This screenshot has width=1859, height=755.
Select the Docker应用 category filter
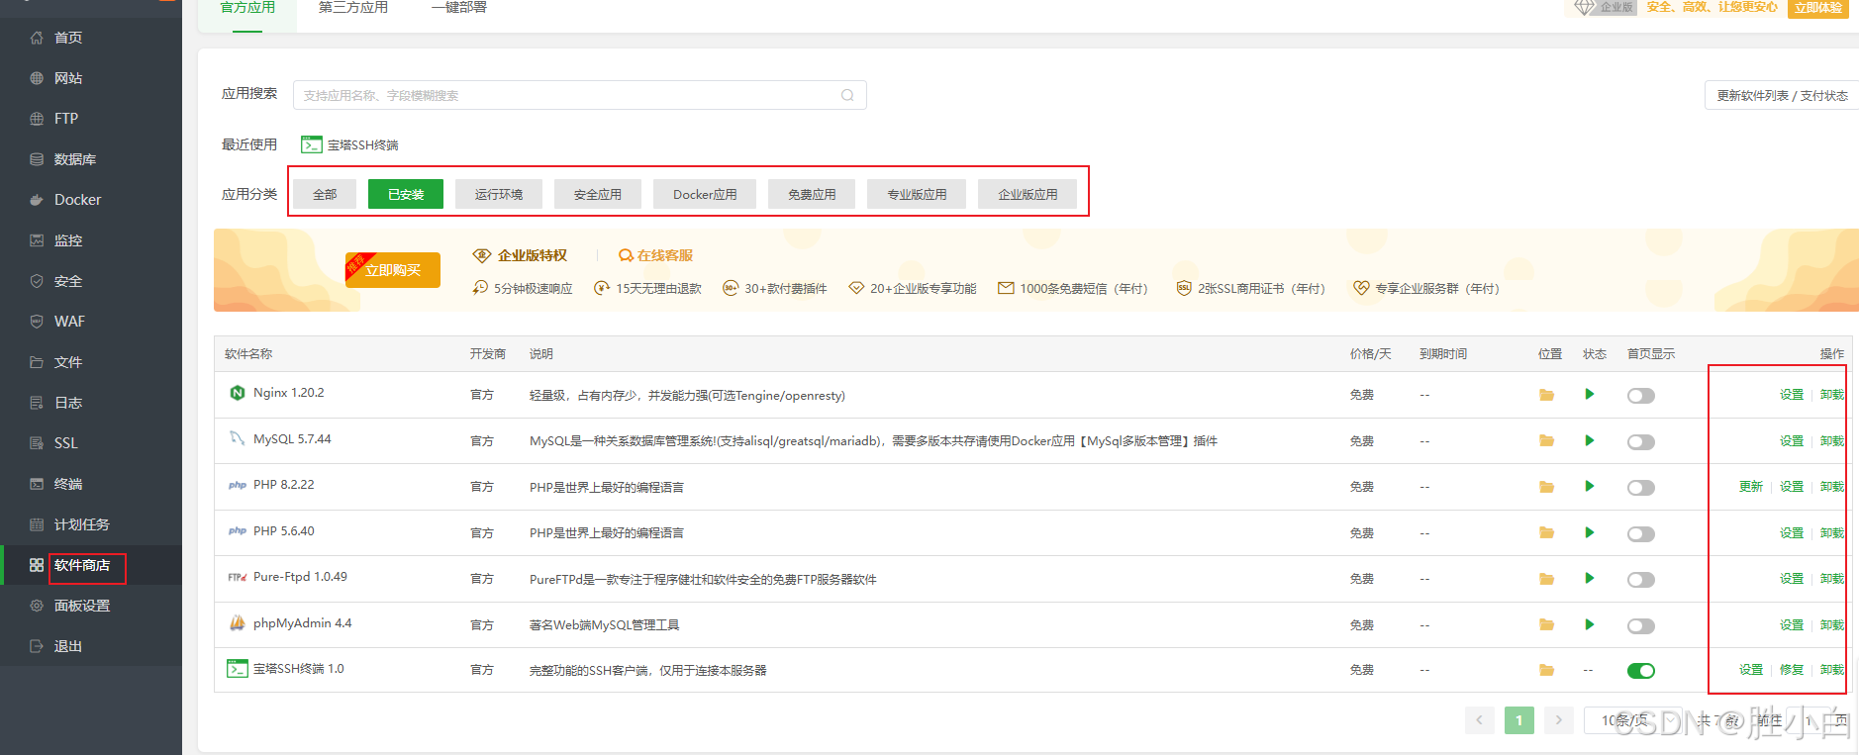(705, 194)
